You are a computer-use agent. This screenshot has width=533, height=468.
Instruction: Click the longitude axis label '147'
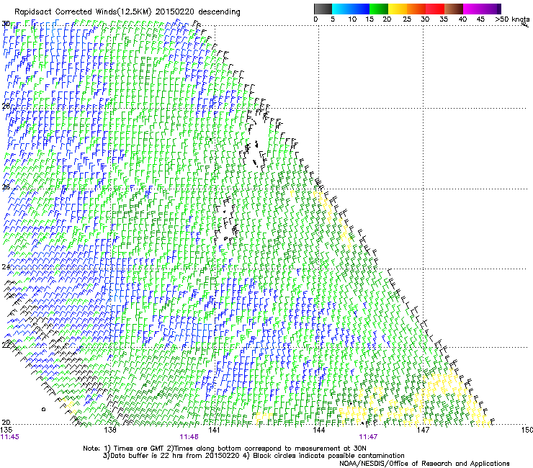(424, 430)
